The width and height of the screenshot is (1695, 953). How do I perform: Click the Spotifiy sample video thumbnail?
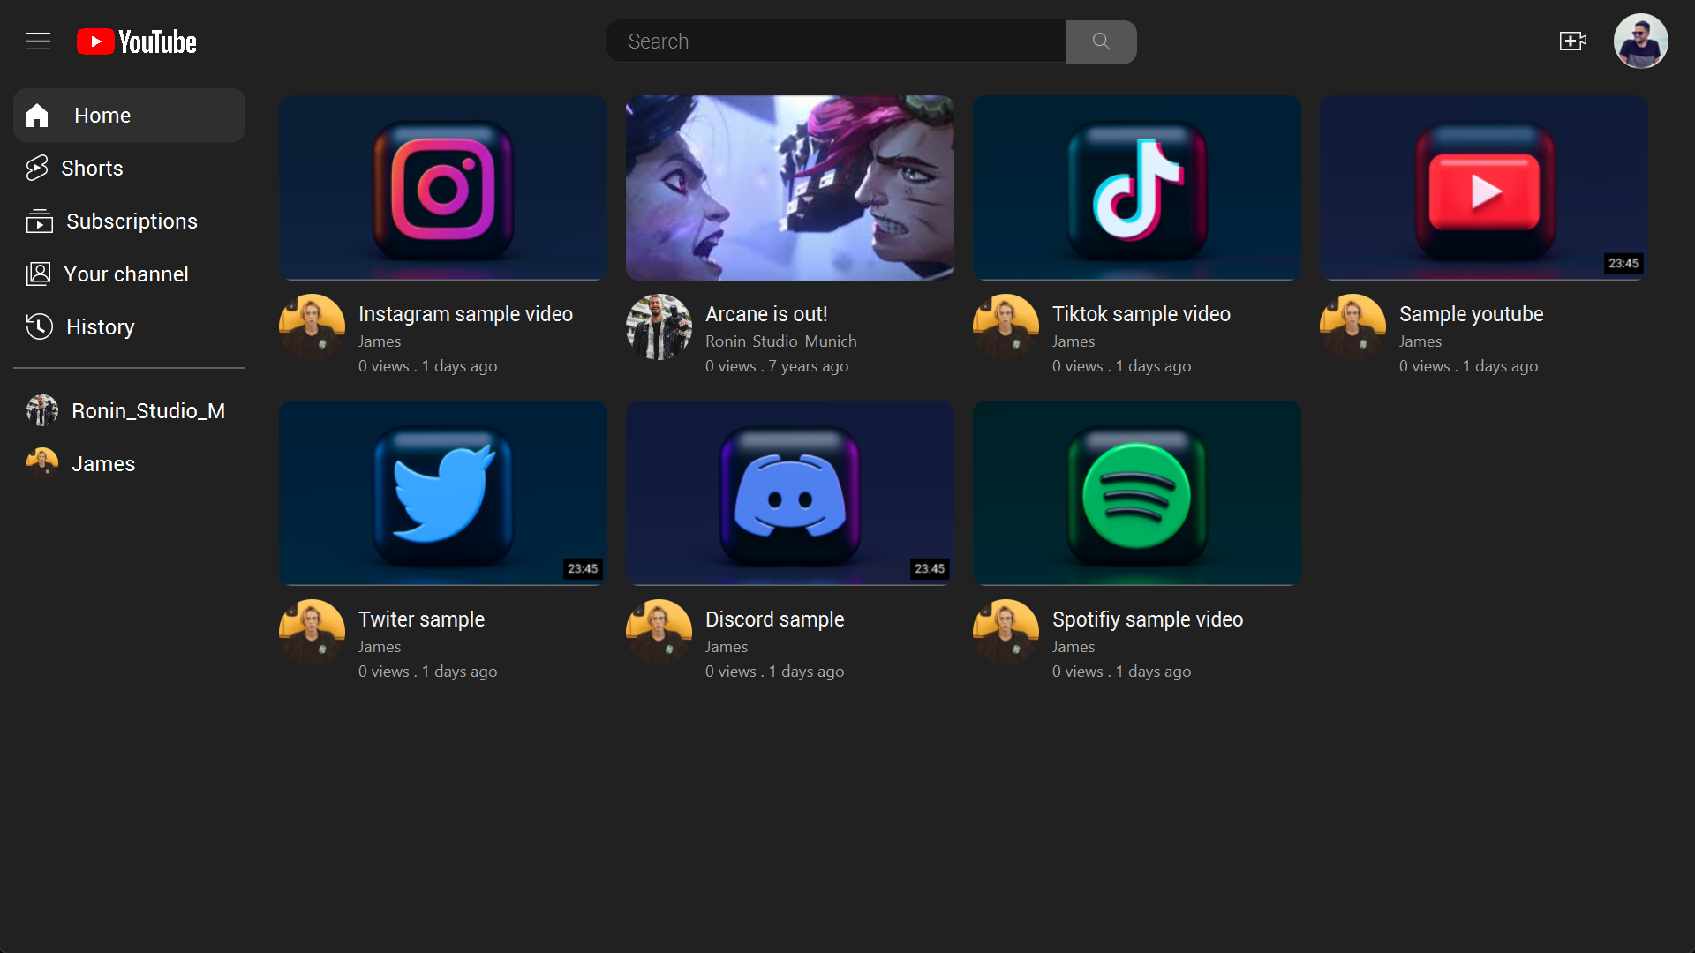click(x=1136, y=492)
